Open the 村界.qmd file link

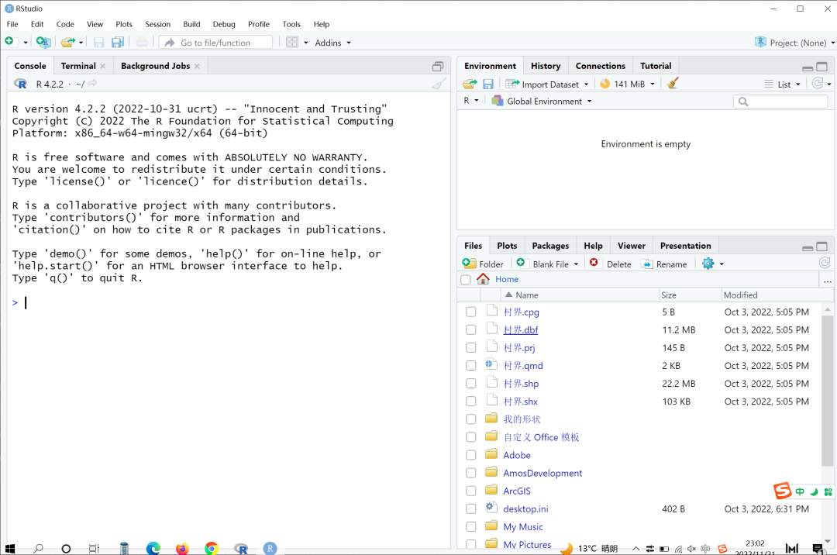click(x=523, y=366)
